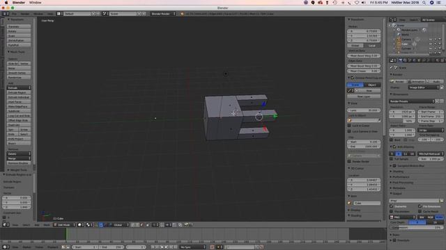
Task: Open the 24 fps frame rate dropdown
Action: tap(431, 130)
